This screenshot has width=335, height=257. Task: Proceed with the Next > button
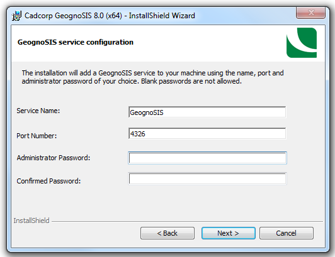[x=228, y=233]
